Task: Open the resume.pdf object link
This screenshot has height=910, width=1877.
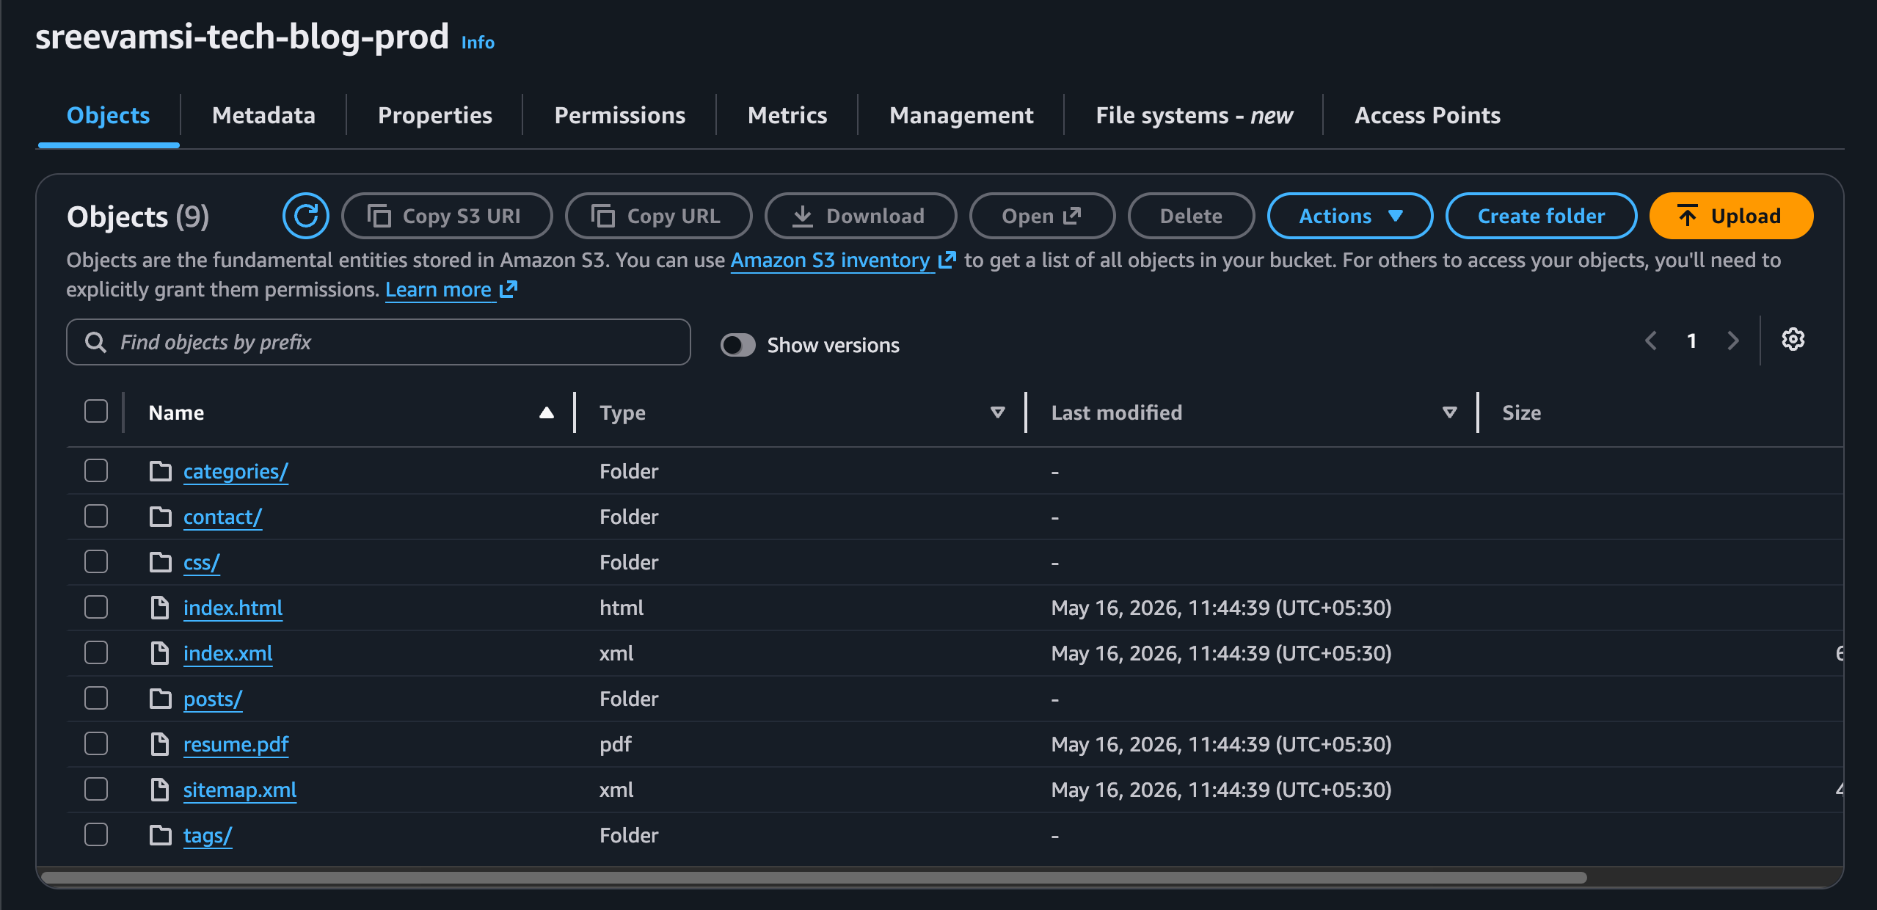Action: pyautogui.click(x=236, y=744)
